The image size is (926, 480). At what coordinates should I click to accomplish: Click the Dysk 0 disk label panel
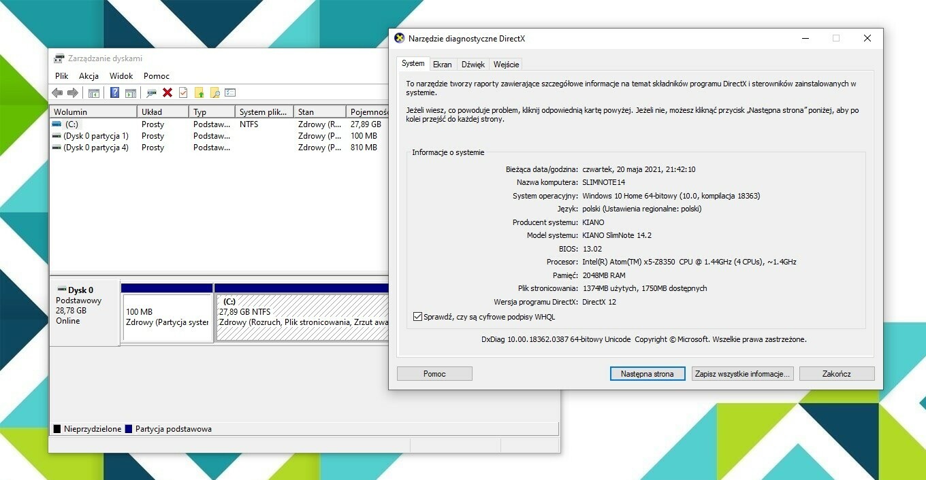(84, 313)
